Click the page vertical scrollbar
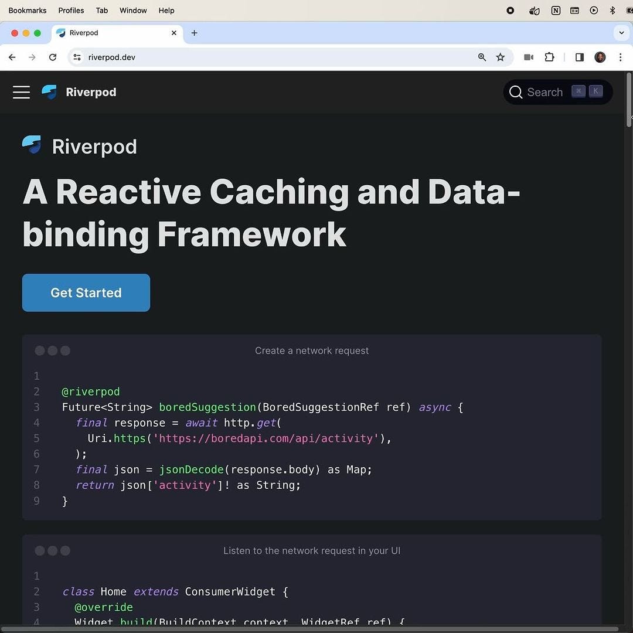This screenshot has width=633, height=633. coord(629,100)
